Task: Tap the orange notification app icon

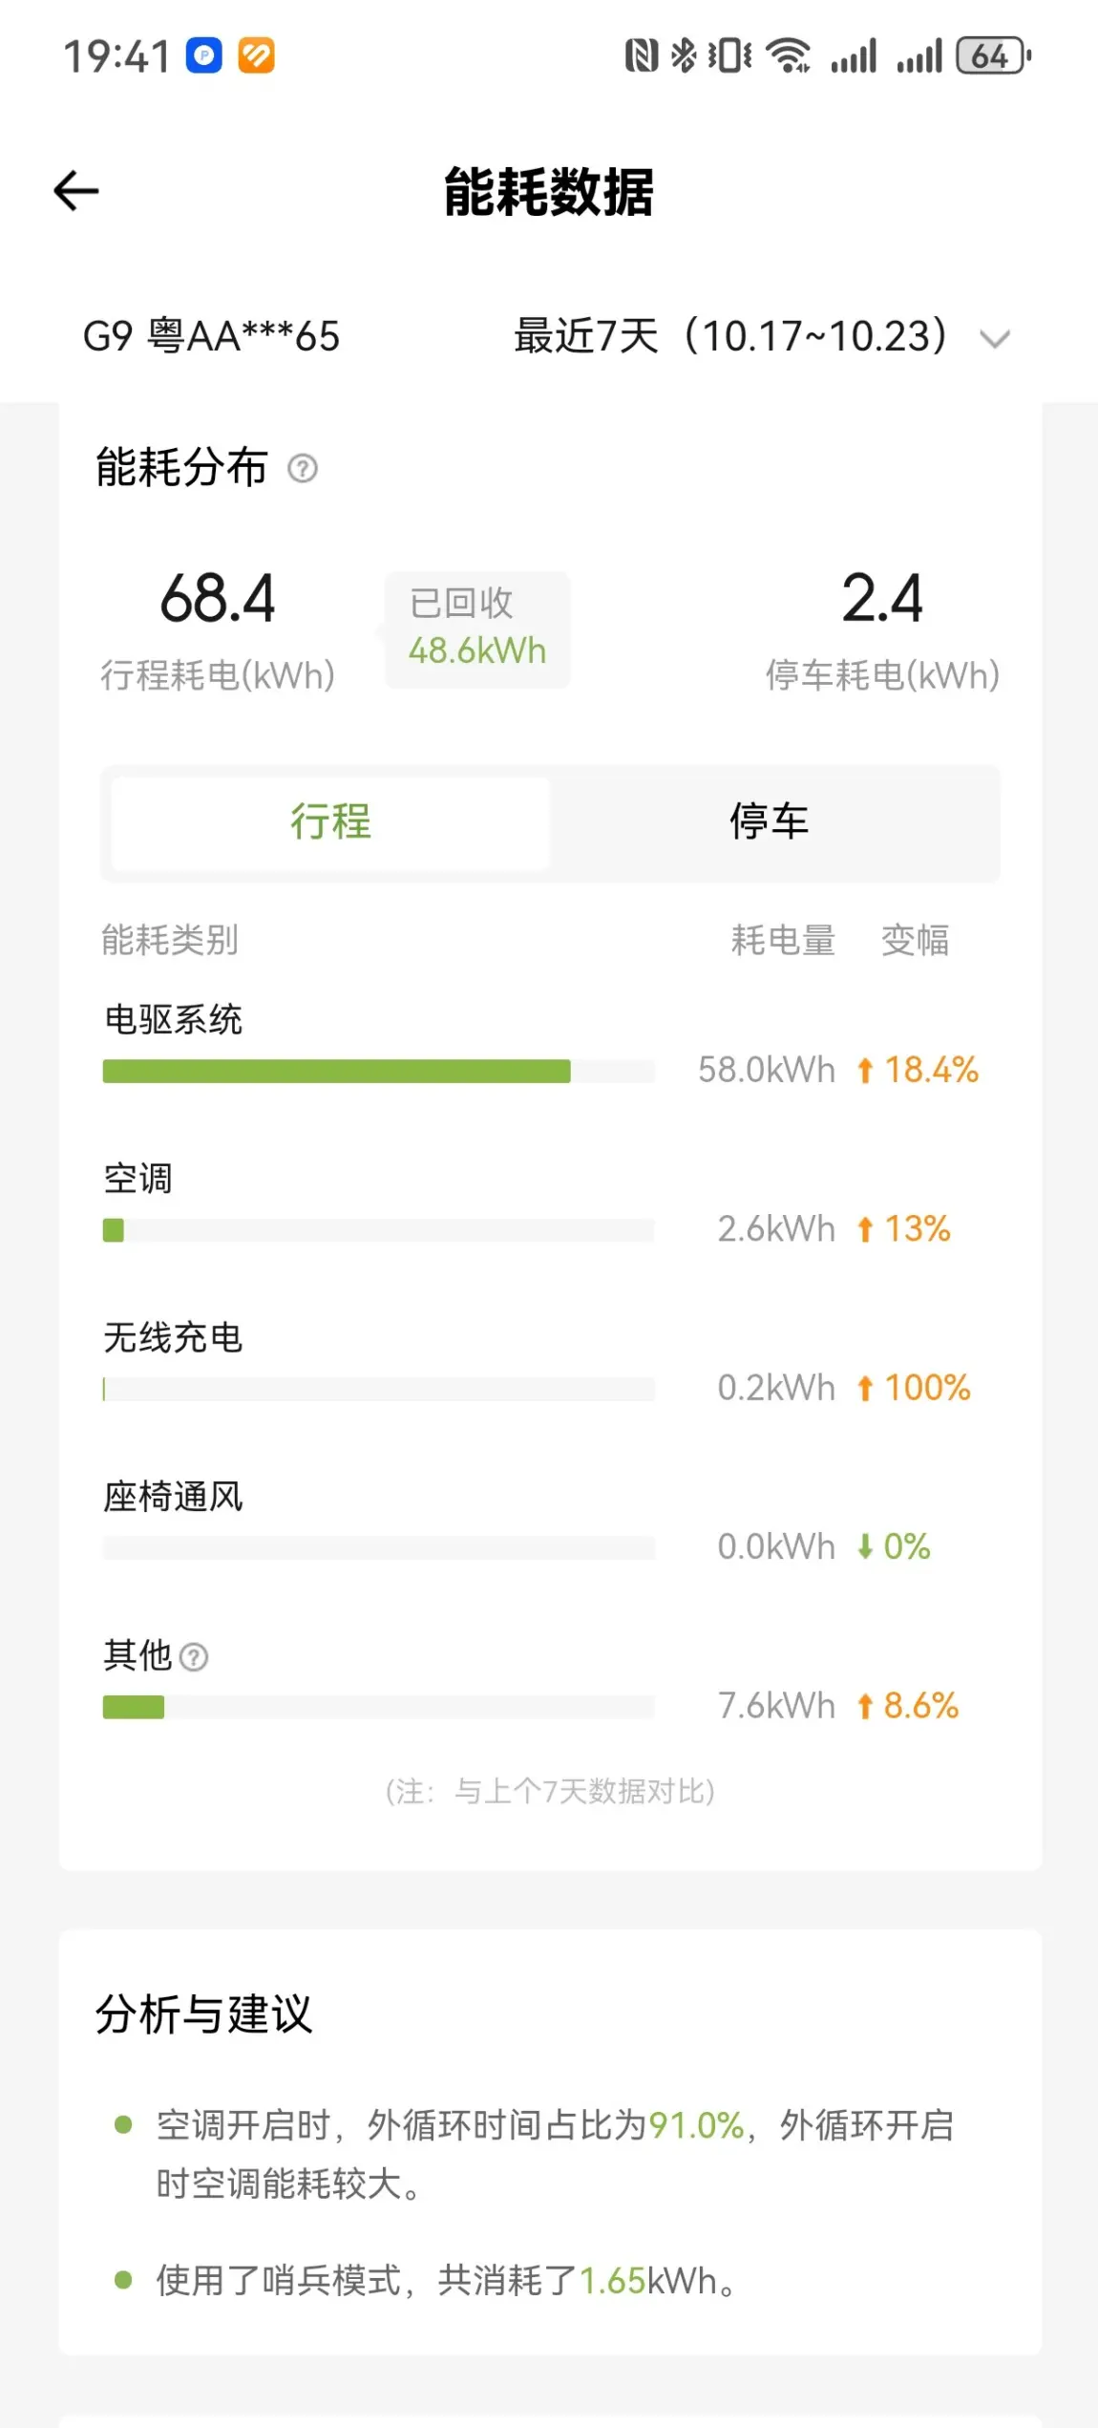Action: point(256,55)
